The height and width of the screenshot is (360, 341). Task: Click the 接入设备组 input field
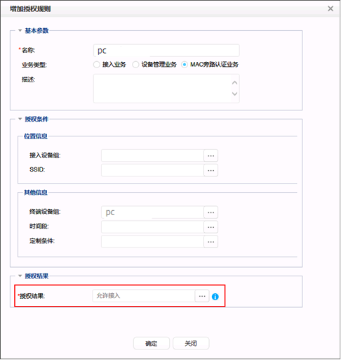tap(152, 155)
